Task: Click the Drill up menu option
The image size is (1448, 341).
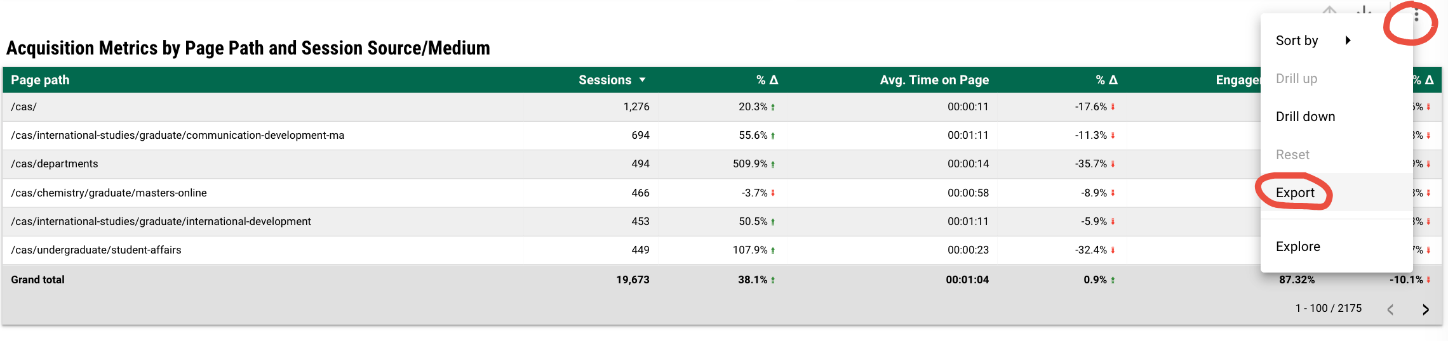Action: point(1296,79)
